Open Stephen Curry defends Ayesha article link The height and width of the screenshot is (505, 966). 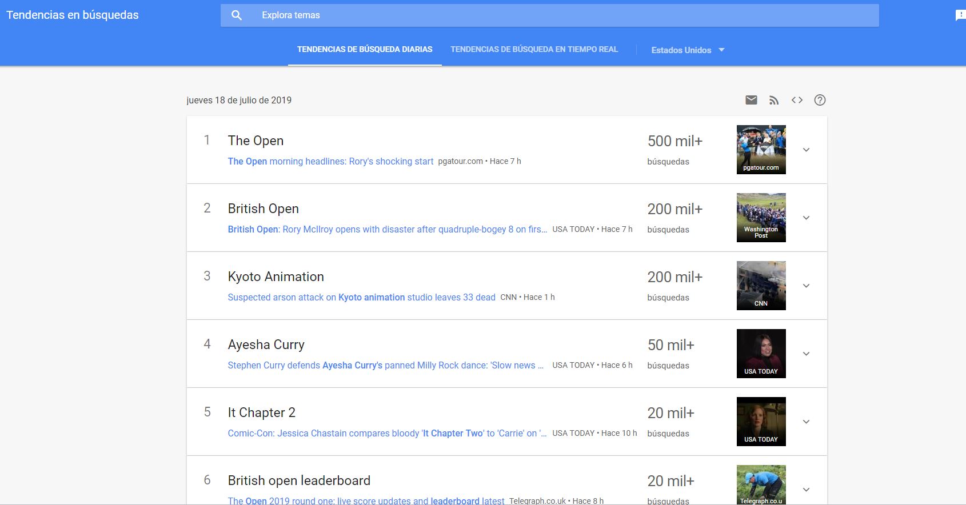pos(385,365)
